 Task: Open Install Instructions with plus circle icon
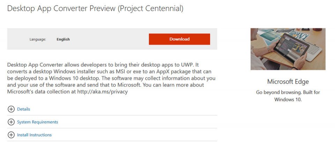click(11, 135)
